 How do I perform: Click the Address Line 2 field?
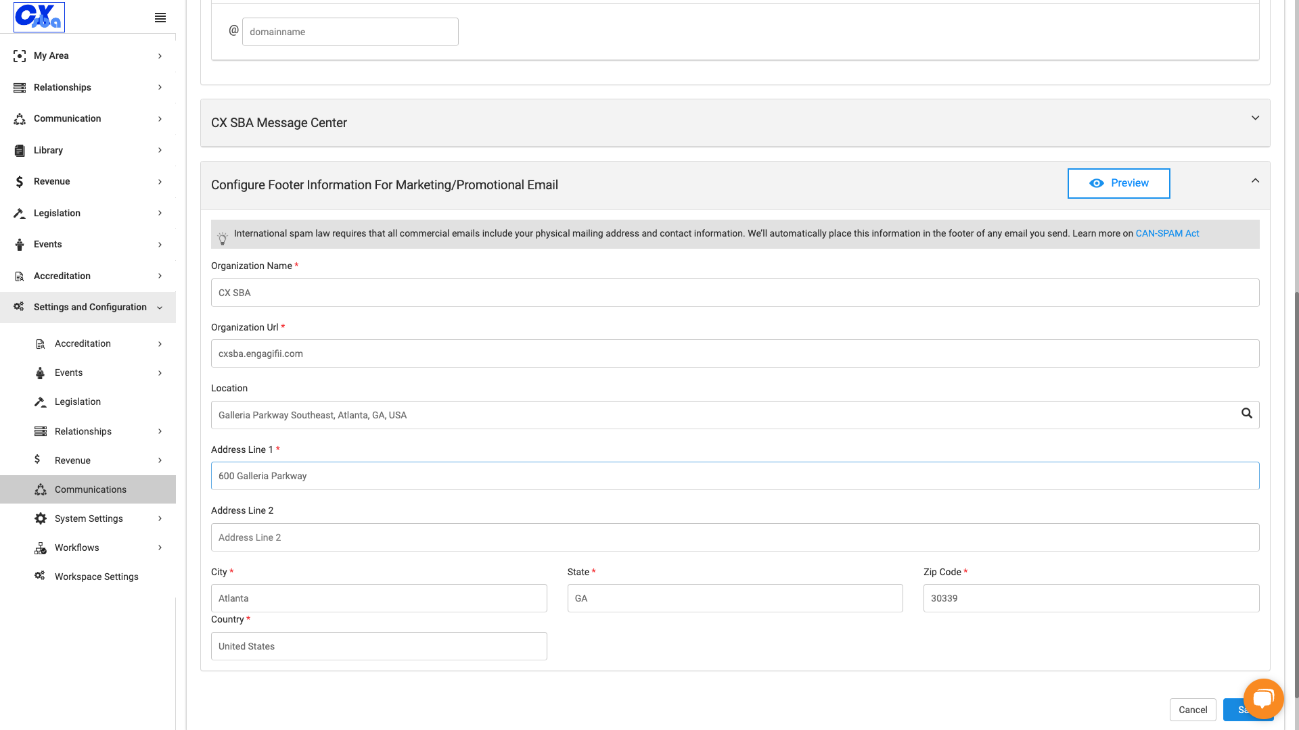[735, 537]
